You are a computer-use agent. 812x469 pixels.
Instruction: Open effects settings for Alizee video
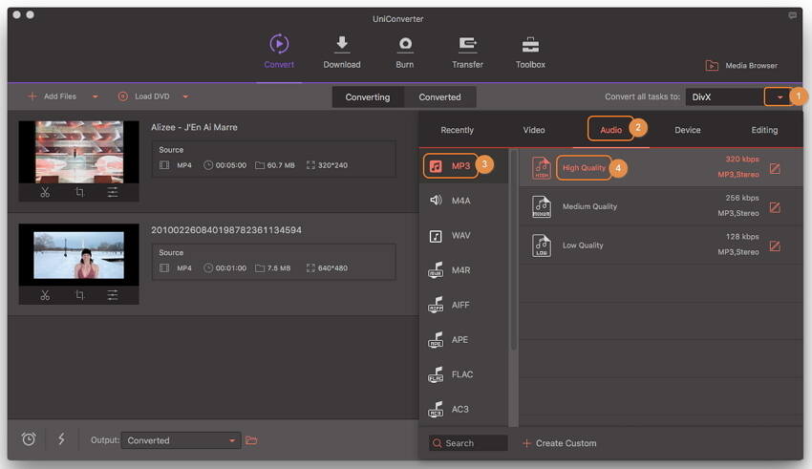tap(113, 193)
